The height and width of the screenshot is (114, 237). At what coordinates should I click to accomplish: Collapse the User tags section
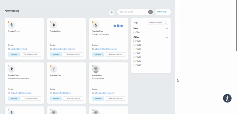point(167,28)
